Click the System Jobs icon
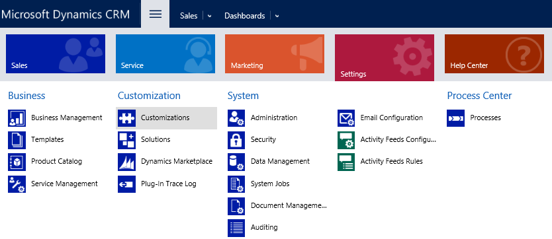This screenshot has width=552, height=239. tap(236, 184)
